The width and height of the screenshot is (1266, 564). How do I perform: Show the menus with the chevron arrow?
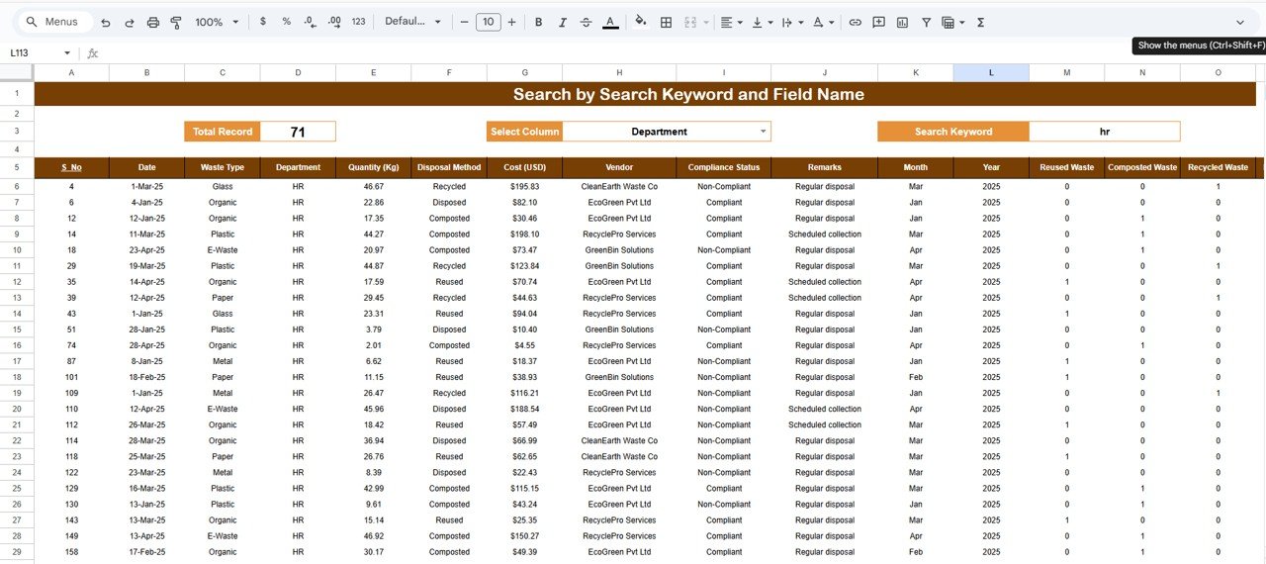(1240, 22)
